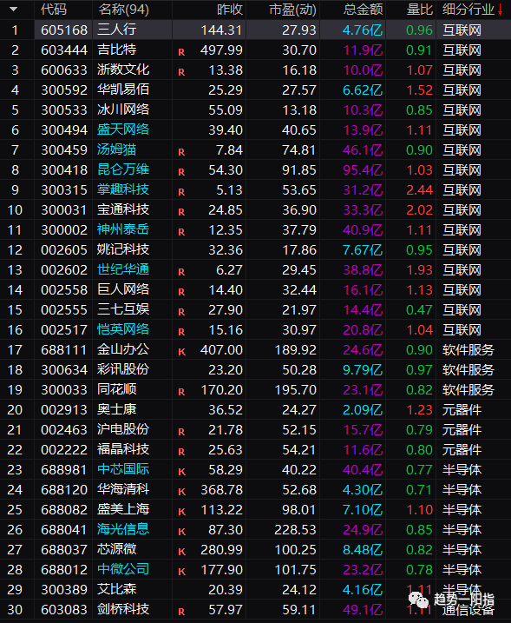Click the R marker beside 世纪华通

click(181, 272)
